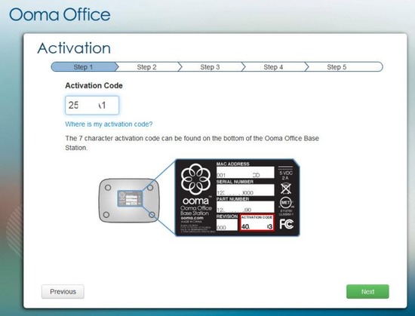Click the base station device illustration
Viewport: 415px width, 316px height.
130,201
